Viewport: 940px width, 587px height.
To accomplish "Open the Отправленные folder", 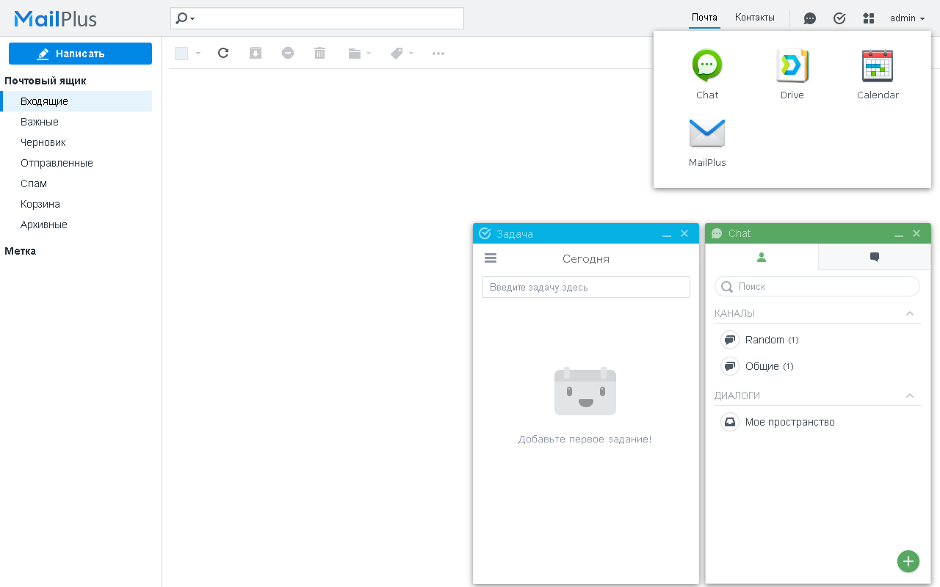I will pos(76,163).
